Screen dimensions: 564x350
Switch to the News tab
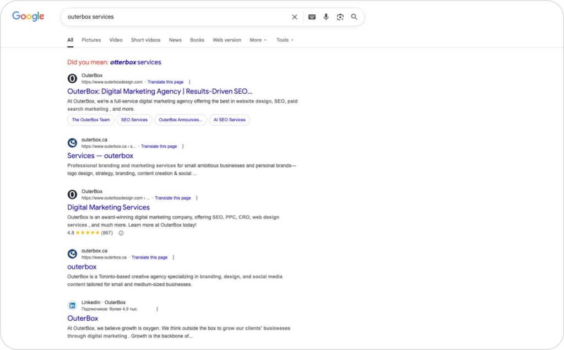coord(175,40)
